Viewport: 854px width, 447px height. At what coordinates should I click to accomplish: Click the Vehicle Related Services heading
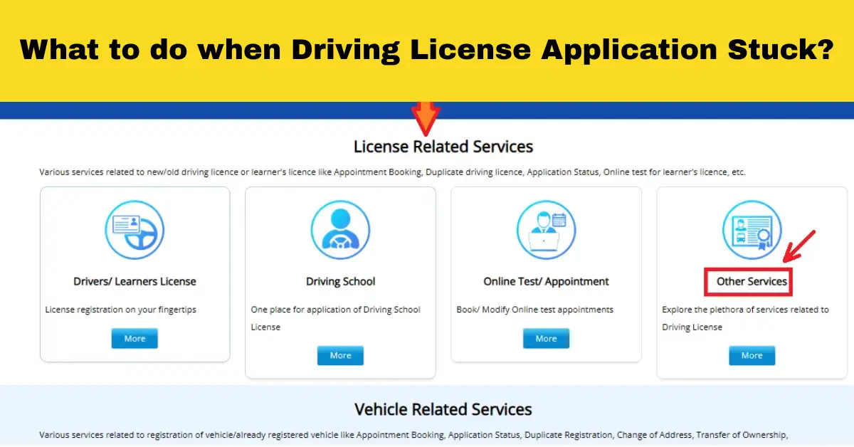[443, 409]
